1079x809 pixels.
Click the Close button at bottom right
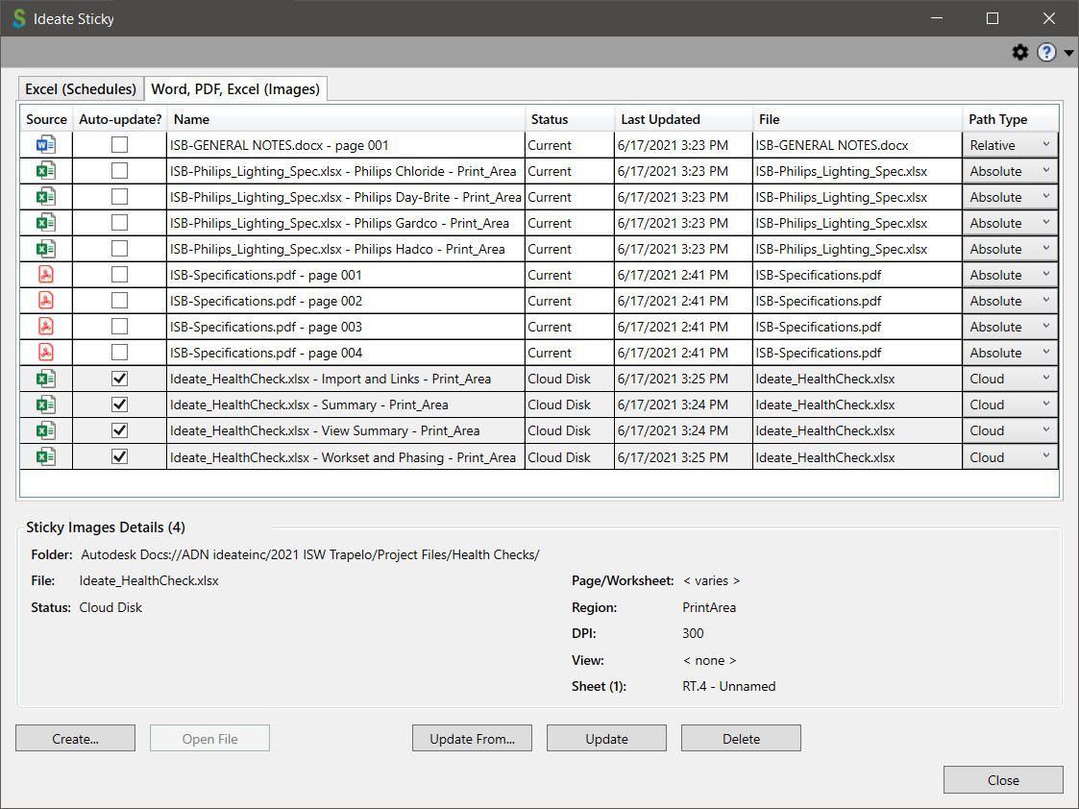[x=1003, y=779]
